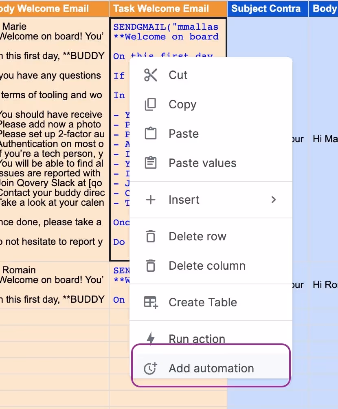This screenshot has height=409, width=338.
Task: Select the Subject Contra column header
Action: click(268, 8)
